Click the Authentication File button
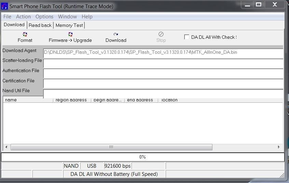Image resolution: width=289 pixels, height=183 pixels. [x=21, y=70]
